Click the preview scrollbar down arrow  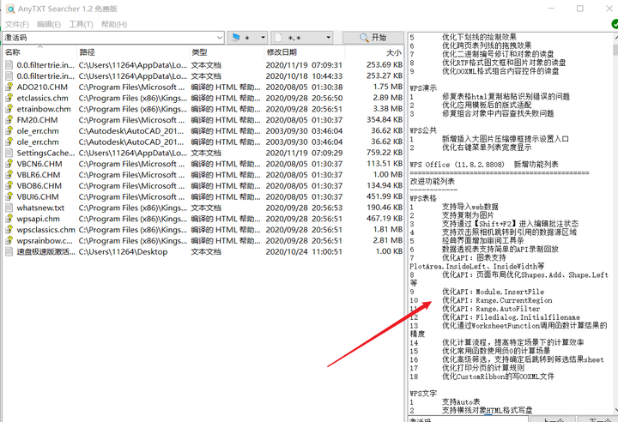(x=615, y=409)
